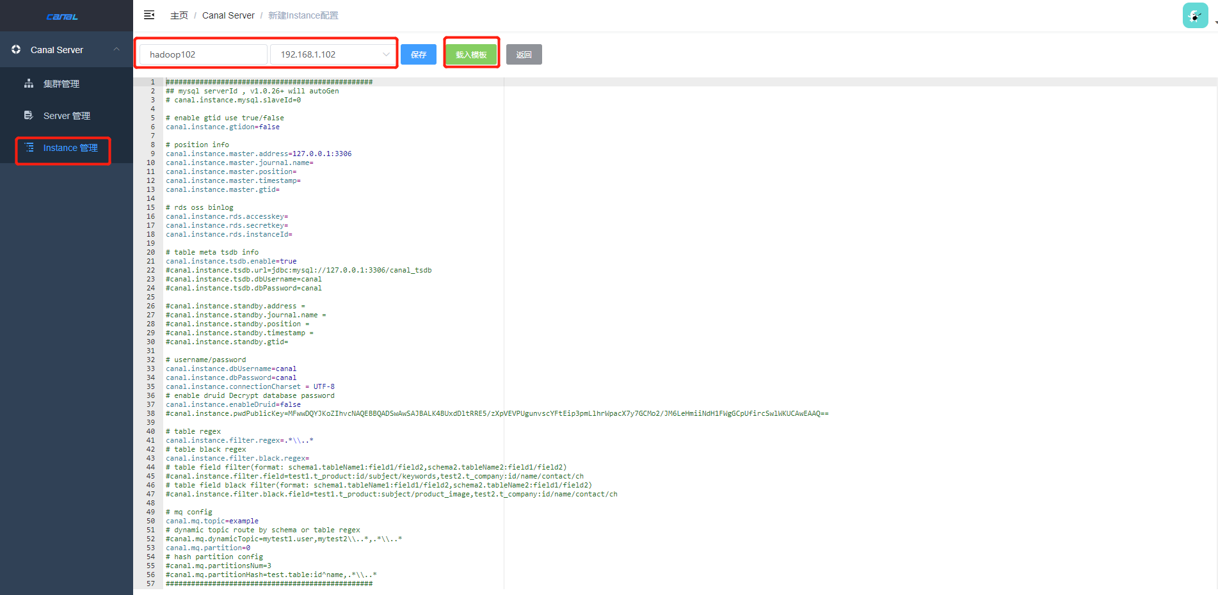
Task: Click line canal.instance.tsdb.enable=true
Action: click(x=231, y=261)
